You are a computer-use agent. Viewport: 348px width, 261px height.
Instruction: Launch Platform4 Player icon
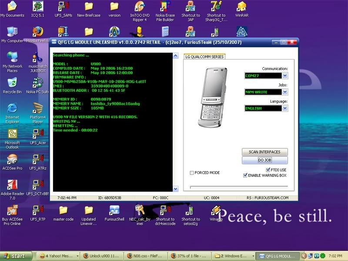tap(38, 113)
